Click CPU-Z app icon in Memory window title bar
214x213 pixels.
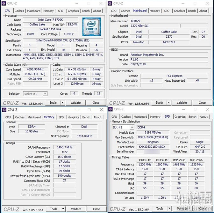click(4, 110)
